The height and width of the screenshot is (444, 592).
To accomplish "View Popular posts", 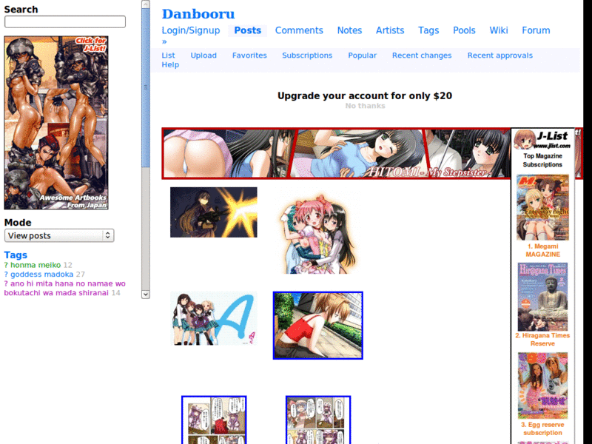I will [362, 55].
